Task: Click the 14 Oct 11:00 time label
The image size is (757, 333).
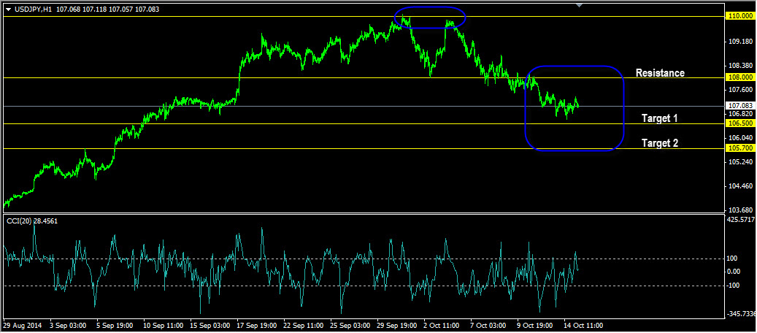Action: (583, 325)
